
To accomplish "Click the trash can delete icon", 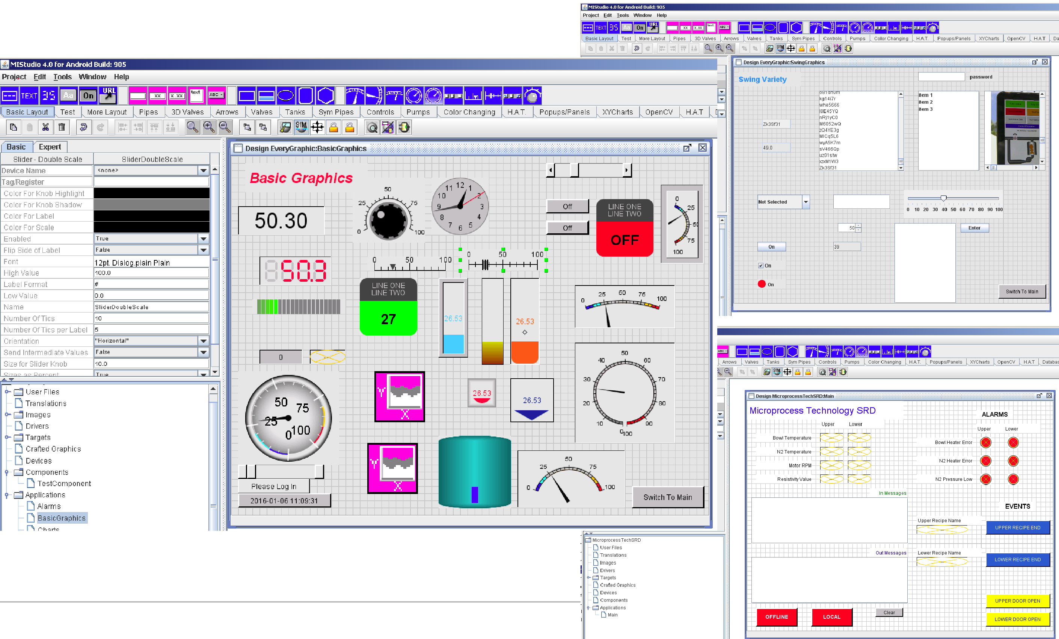I will (62, 127).
